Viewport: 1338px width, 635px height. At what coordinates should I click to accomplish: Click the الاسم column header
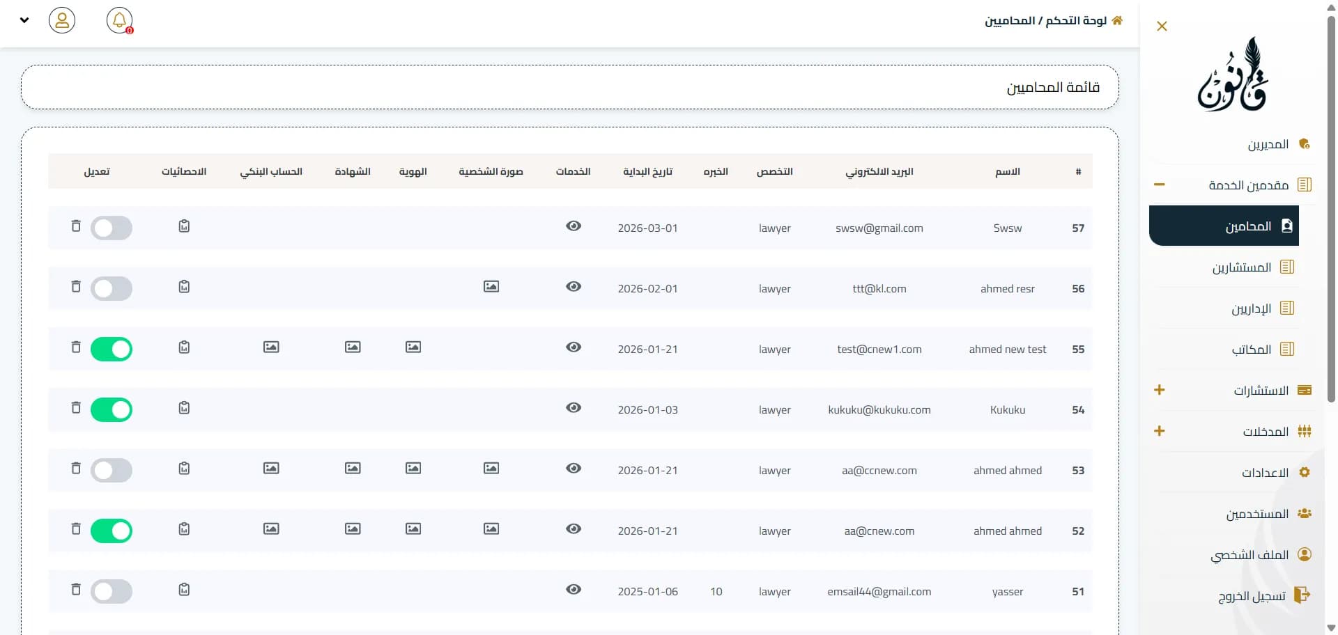pyautogui.click(x=1008, y=171)
